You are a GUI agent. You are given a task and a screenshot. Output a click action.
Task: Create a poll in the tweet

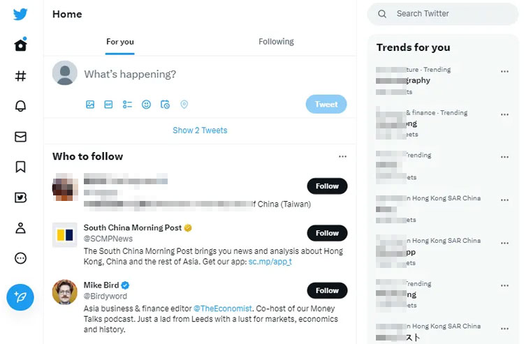point(127,105)
